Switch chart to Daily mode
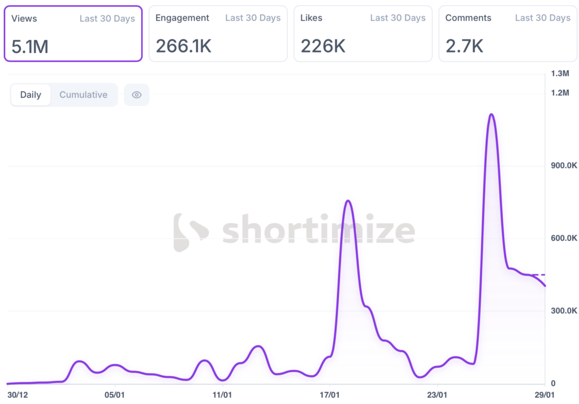This screenshot has height=404, width=579. pos(31,95)
